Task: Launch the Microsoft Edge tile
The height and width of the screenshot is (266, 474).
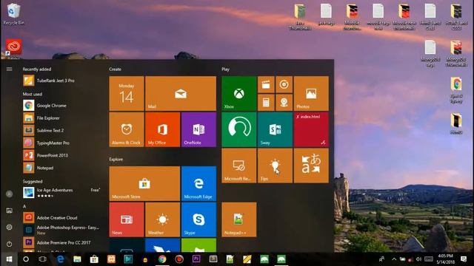Action: 198,184
